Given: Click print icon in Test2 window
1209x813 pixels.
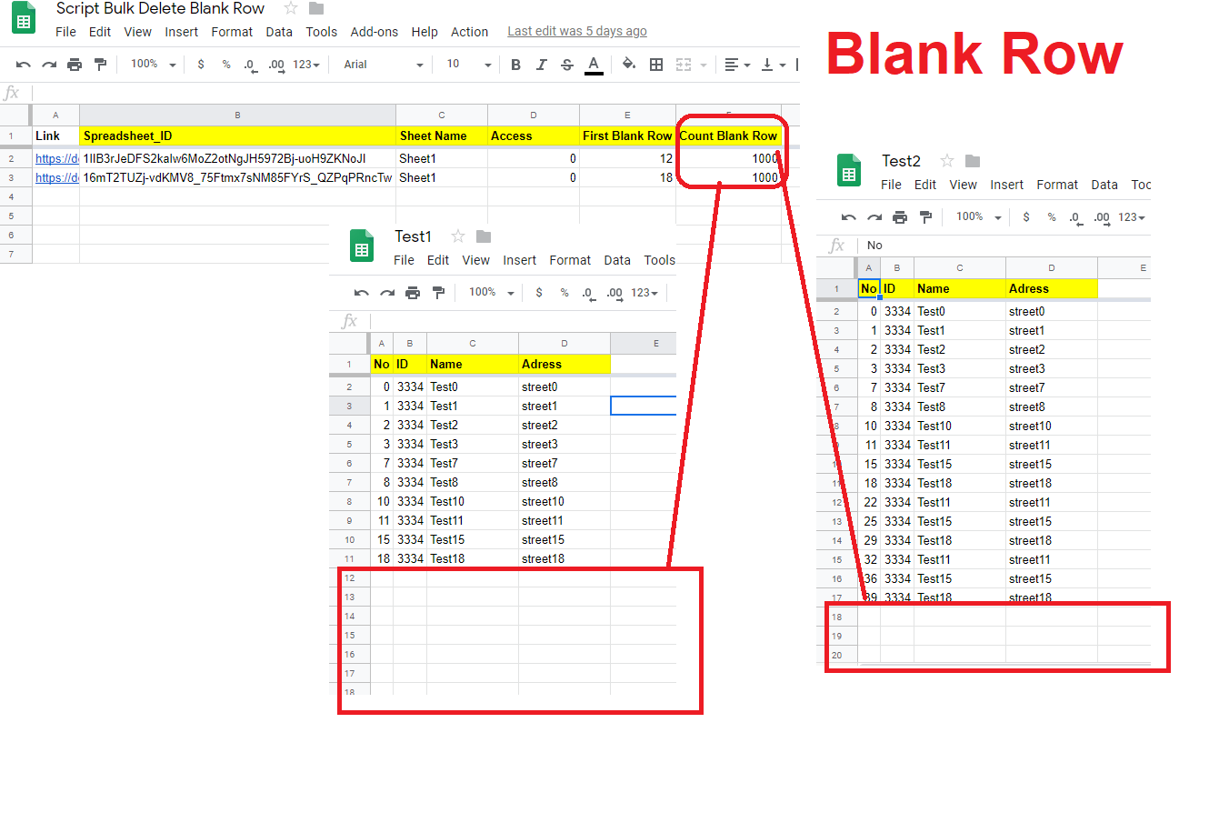Looking at the screenshot, I should click(x=900, y=217).
